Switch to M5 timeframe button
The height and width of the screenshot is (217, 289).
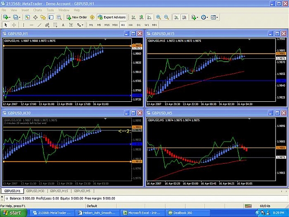pyautogui.click(x=99, y=25)
